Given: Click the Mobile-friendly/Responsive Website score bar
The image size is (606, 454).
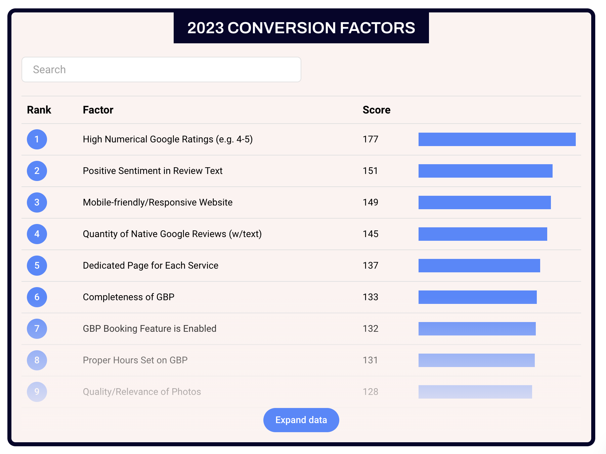Looking at the screenshot, I should click(484, 202).
